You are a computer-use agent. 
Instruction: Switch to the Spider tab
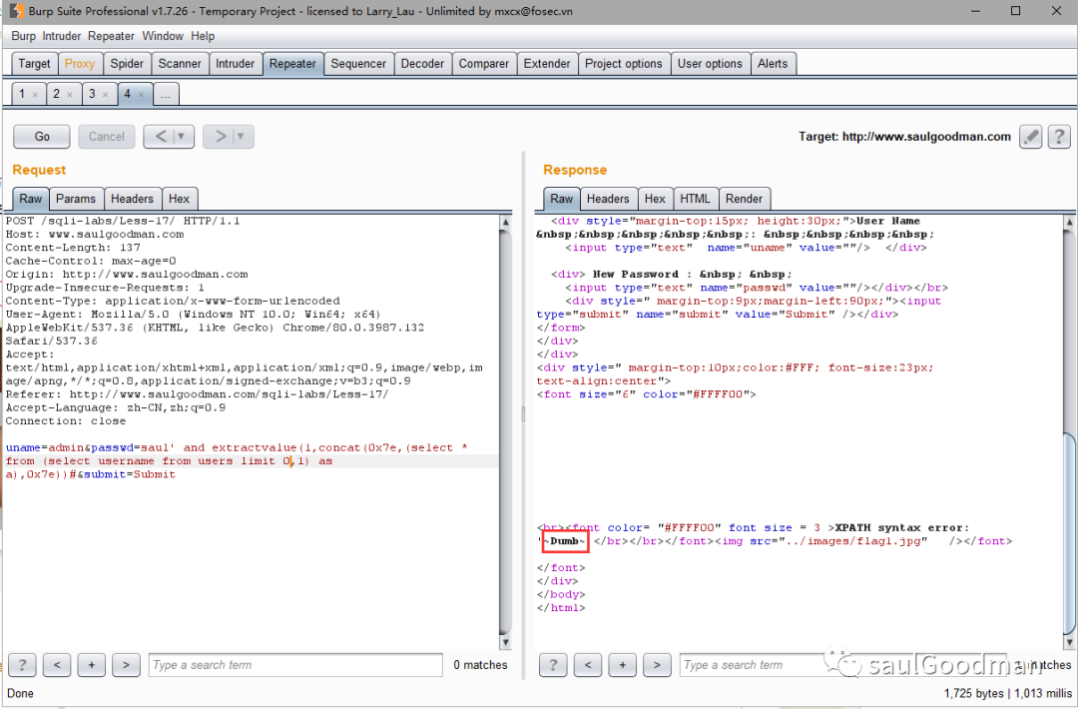[127, 63]
